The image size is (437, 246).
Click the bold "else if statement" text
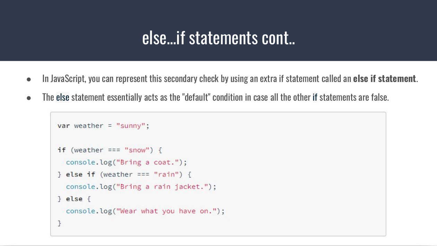pos(384,79)
